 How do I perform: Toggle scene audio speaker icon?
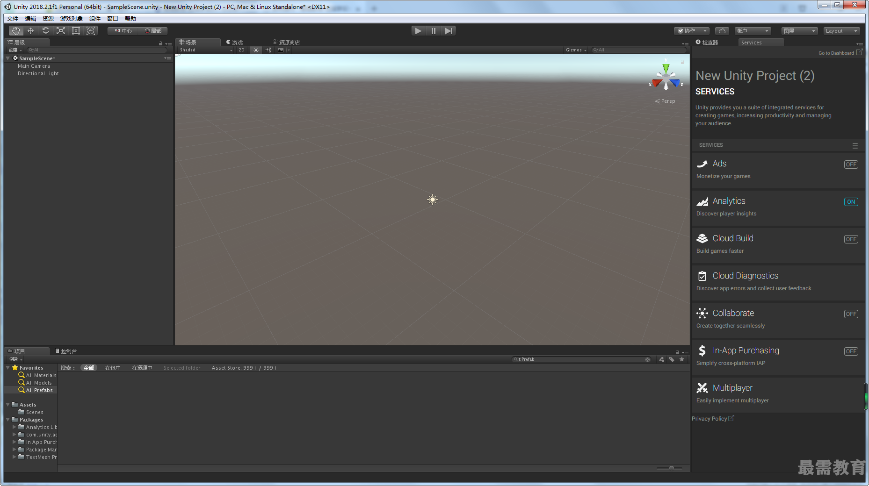(268, 50)
